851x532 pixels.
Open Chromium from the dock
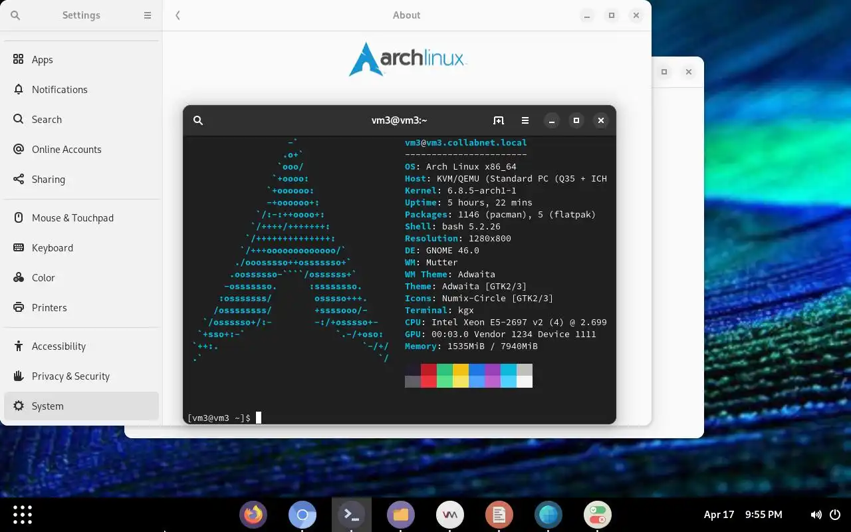pyautogui.click(x=303, y=515)
